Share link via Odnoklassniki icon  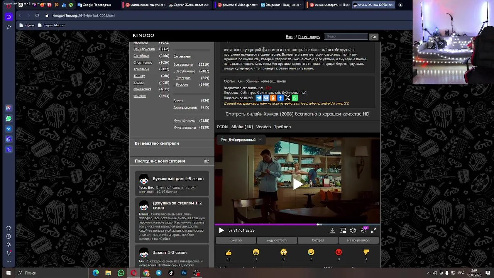(x=273, y=98)
